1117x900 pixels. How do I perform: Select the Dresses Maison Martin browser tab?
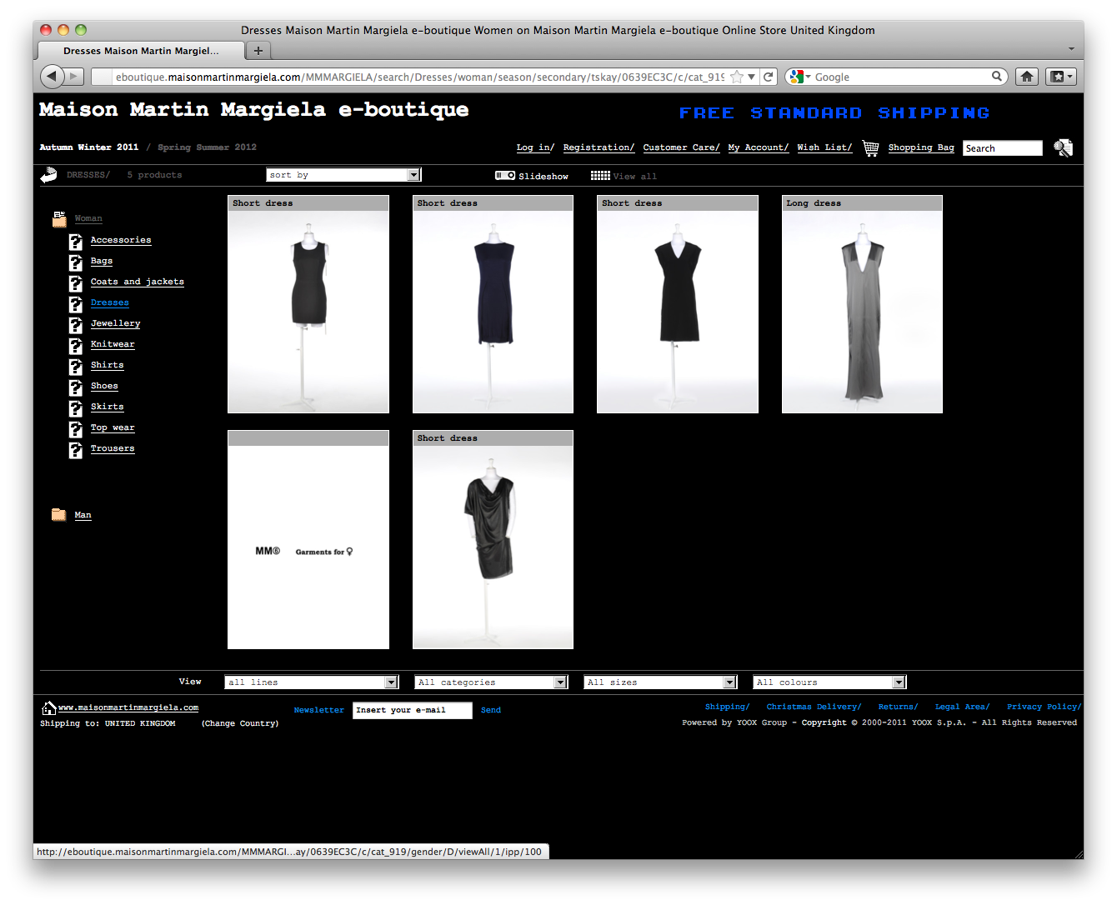coord(140,50)
